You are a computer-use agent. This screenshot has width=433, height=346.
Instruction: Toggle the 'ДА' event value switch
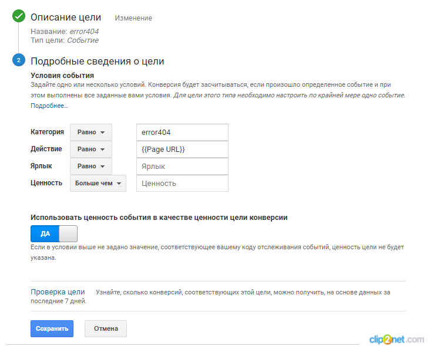click(54, 233)
